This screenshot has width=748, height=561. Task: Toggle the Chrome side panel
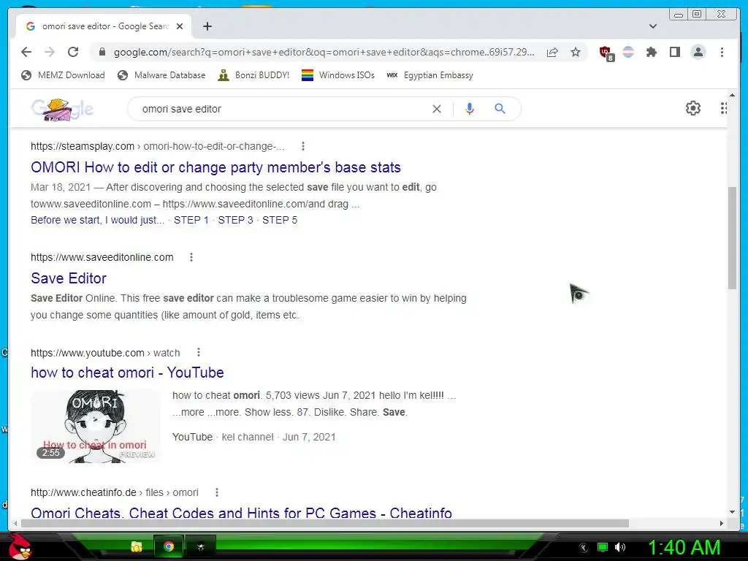674,52
